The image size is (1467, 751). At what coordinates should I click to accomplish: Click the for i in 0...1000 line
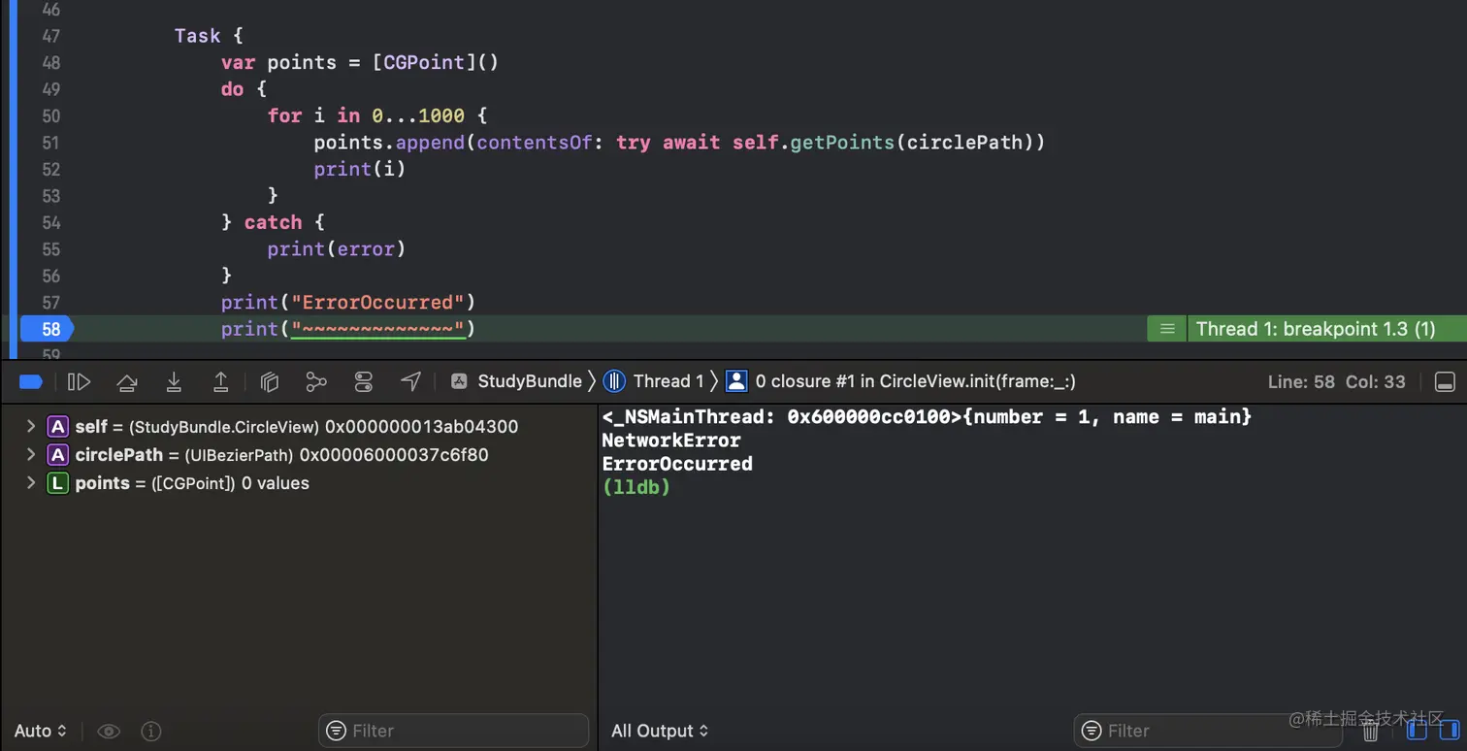click(377, 115)
